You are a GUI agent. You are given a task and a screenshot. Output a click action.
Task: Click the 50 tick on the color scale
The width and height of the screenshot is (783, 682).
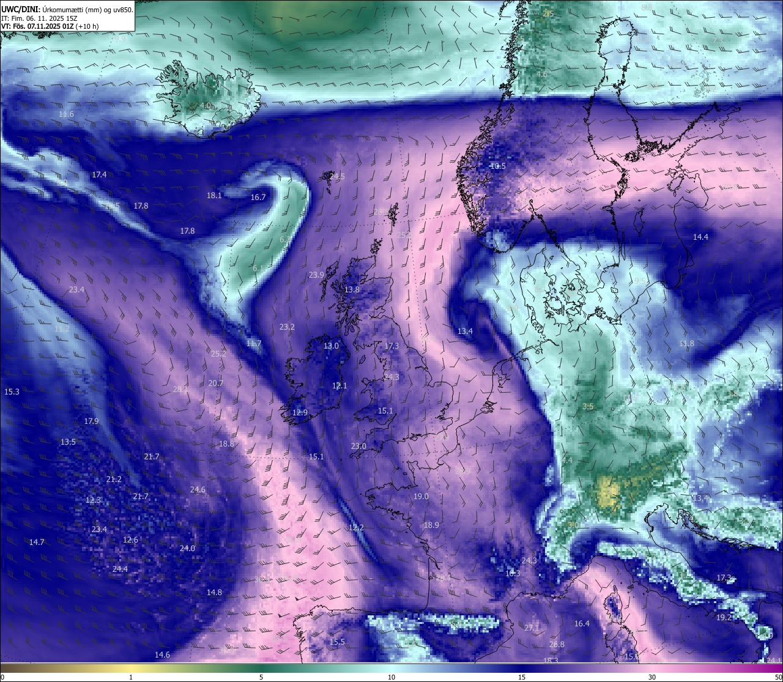(x=777, y=677)
